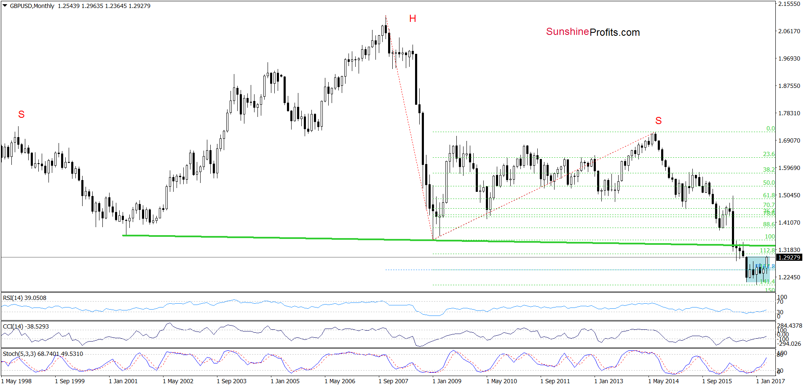Click the time axis label 1 Jan 2017
The image size is (804, 387).
[771, 381]
